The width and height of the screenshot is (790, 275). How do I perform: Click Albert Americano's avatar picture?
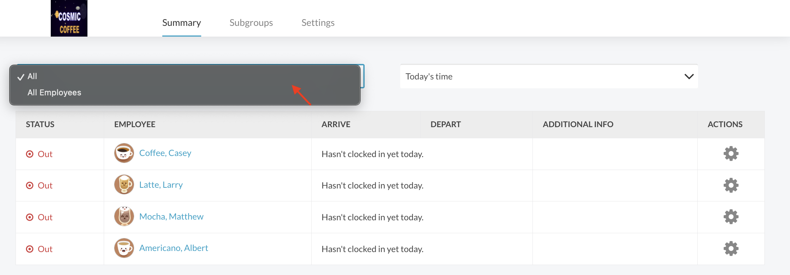[124, 248]
